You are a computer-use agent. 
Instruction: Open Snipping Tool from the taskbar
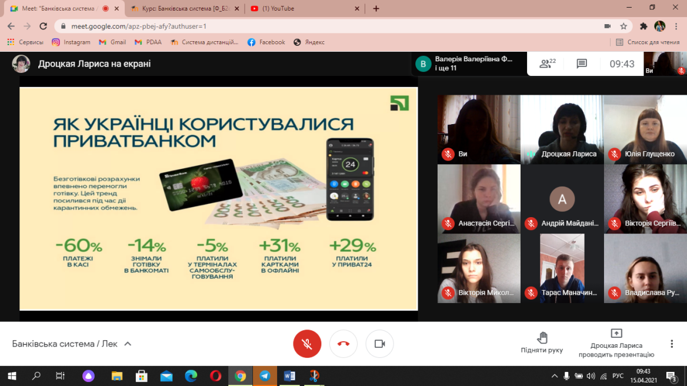click(314, 376)
